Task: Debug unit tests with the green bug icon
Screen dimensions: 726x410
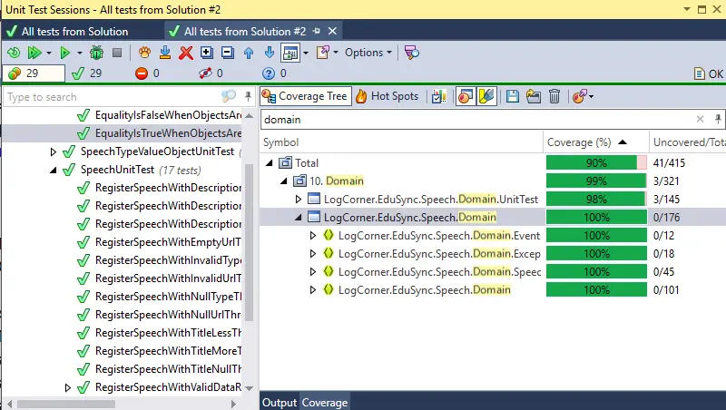Action: (x=96, y=53)
